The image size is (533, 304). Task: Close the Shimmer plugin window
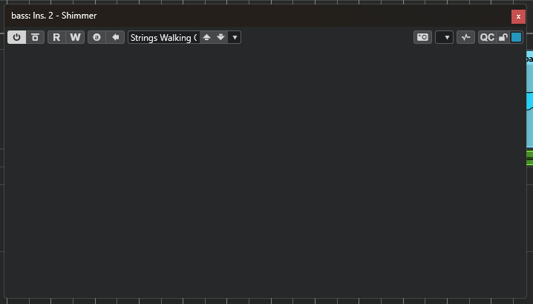518,16
